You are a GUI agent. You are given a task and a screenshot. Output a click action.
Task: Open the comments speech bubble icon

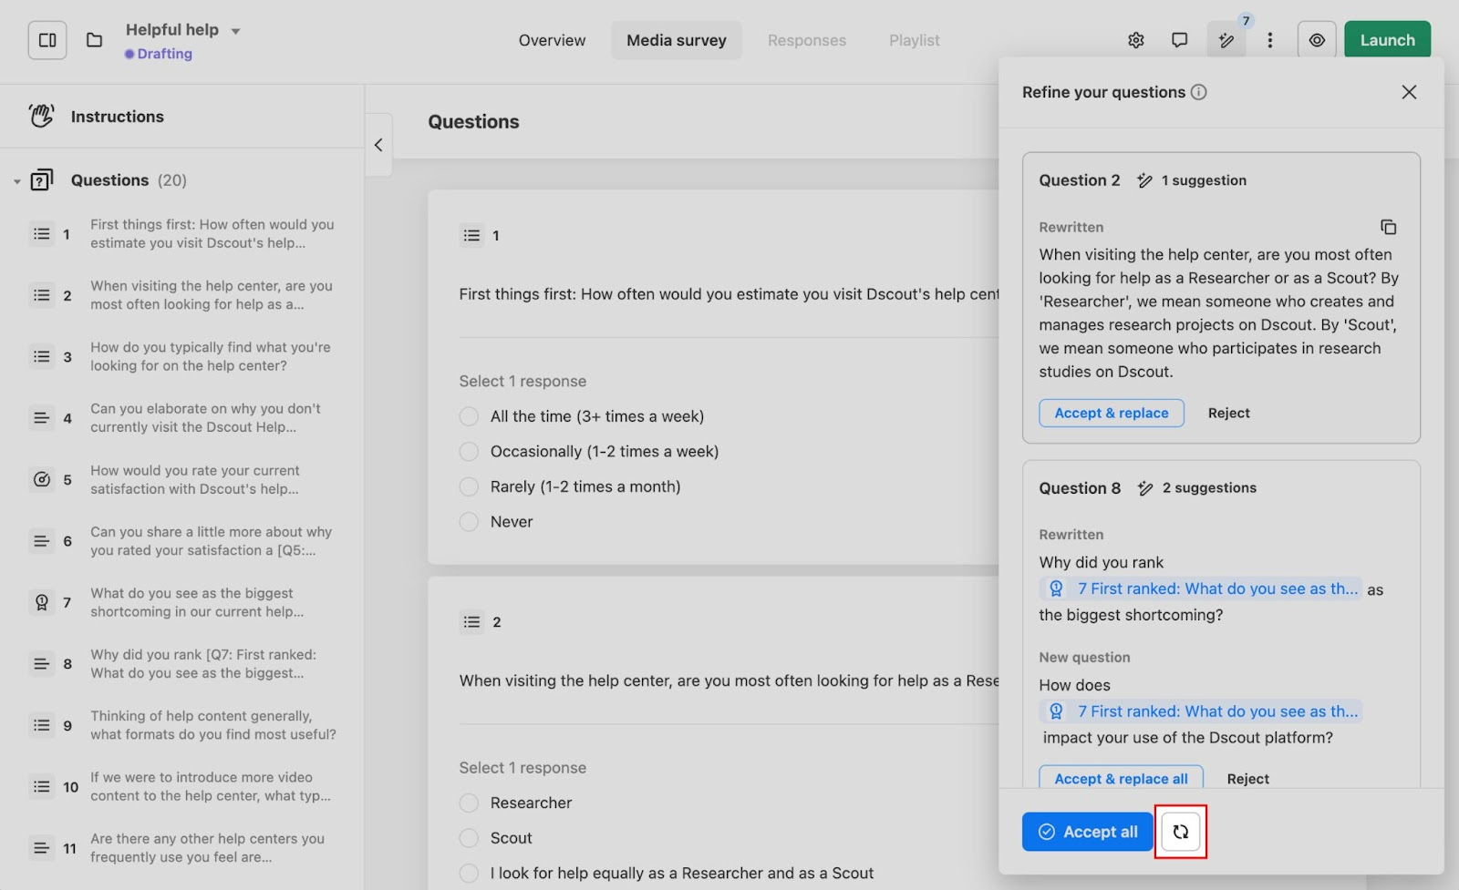point(1179,40)
